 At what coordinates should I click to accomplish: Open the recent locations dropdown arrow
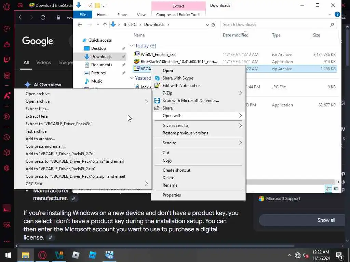98,25
